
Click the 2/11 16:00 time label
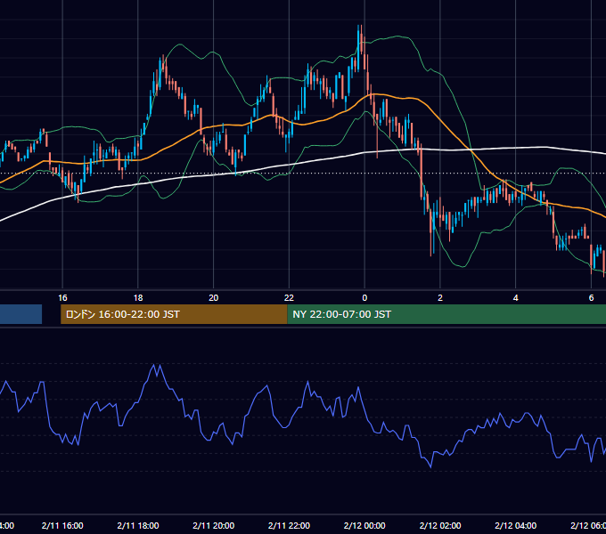click(x=62, y=525)
